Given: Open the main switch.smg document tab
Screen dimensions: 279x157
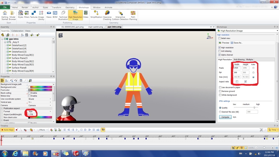Looking at the screenshot, I should [96, 27].
